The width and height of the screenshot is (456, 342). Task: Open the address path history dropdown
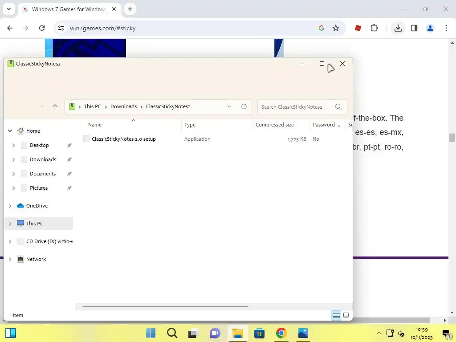(x=229, y=106)
